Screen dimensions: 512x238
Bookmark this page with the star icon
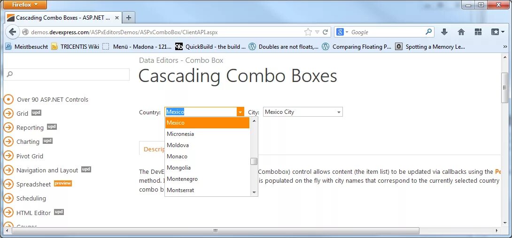[x=308, y=32]
